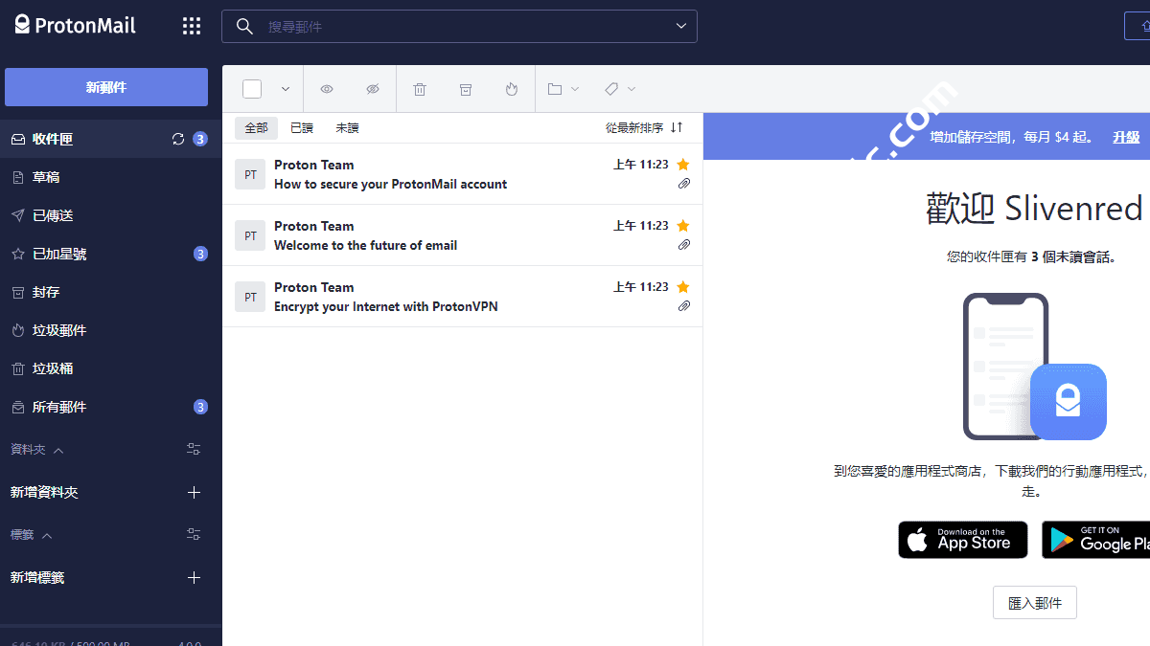Mark as read with the eye icon
Screen dimensions: 1150x646
[x=327, y=89]
